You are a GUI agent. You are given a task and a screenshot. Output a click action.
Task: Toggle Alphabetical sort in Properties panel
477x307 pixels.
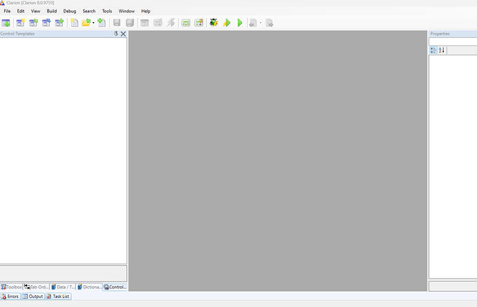[442, 50]
